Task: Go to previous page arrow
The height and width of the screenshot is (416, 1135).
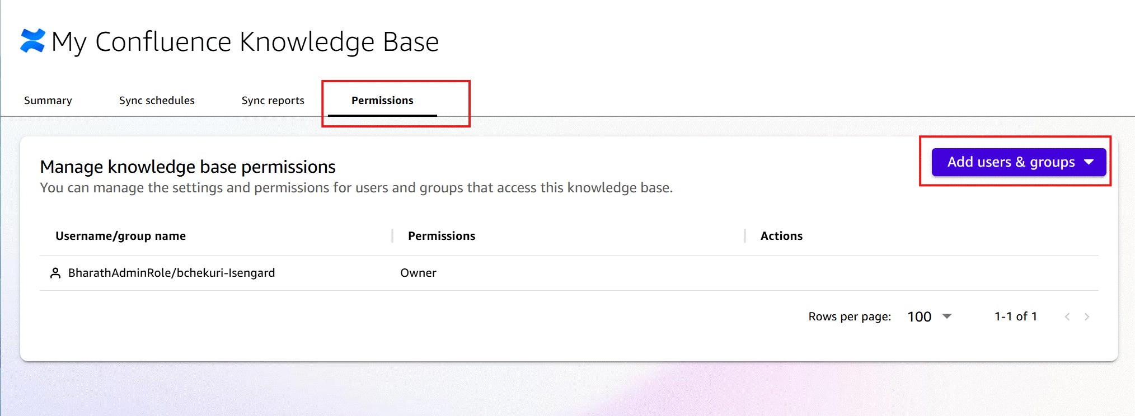Action: point(1067,316)
